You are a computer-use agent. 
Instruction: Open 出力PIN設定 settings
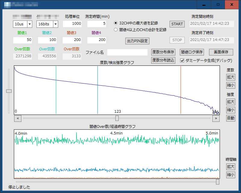pyautogui.click(x=137, y=41)
